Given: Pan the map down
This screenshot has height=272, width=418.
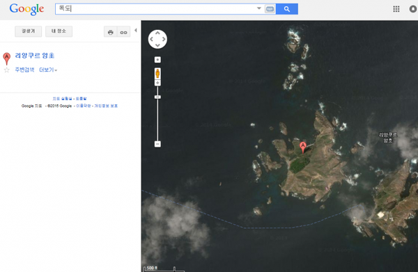Looking at the screenshot, I should click(x=157, y=45).
